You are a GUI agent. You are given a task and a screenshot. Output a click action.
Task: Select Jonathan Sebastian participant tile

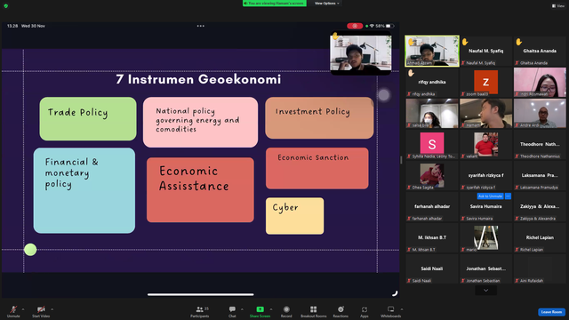[x=486, y=268]
